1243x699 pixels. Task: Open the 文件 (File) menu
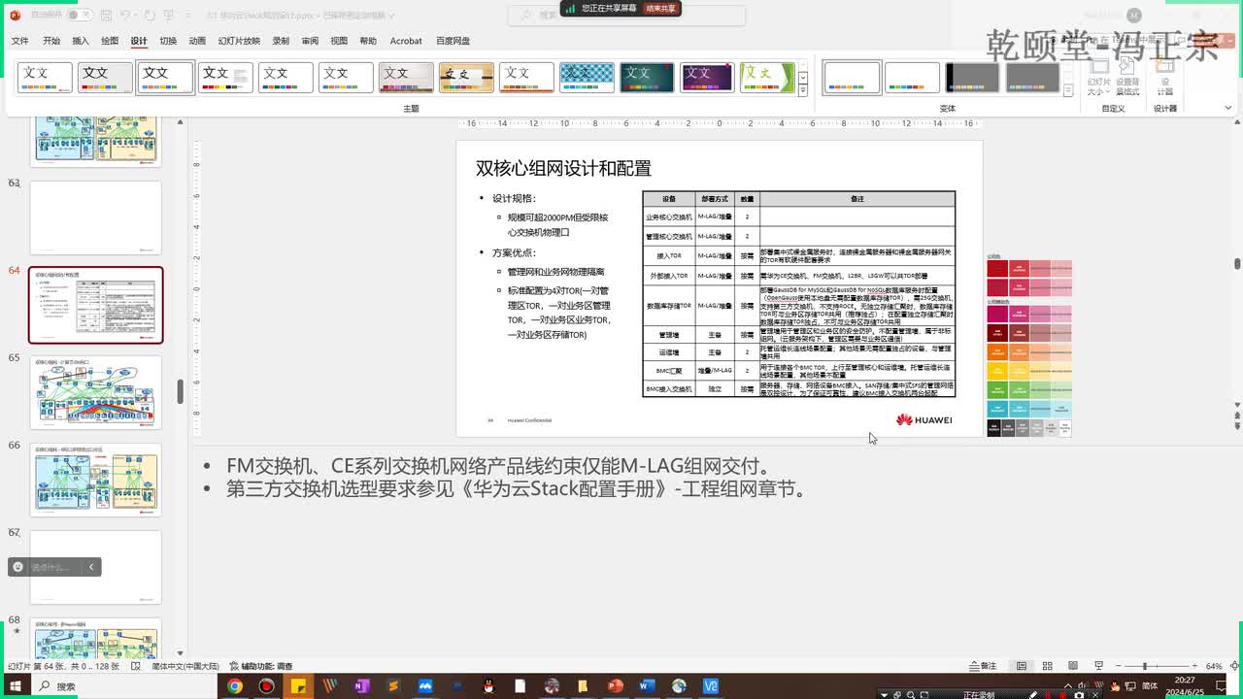[19, 41]
